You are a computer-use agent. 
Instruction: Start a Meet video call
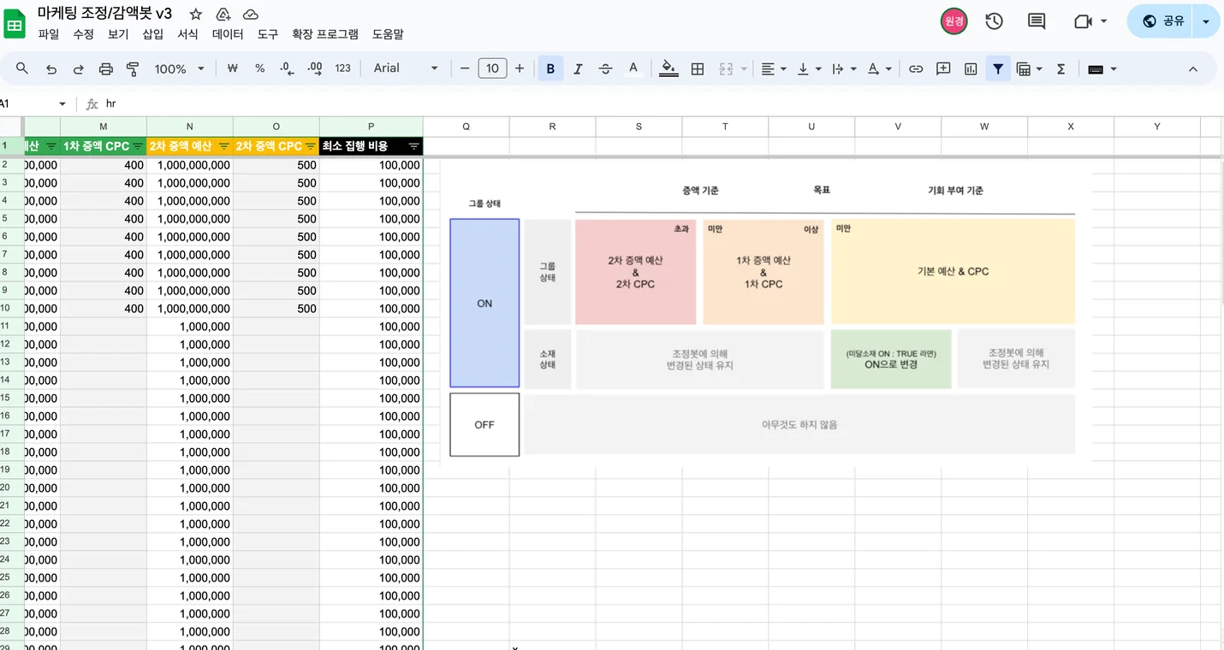[x=1083, y=21]
